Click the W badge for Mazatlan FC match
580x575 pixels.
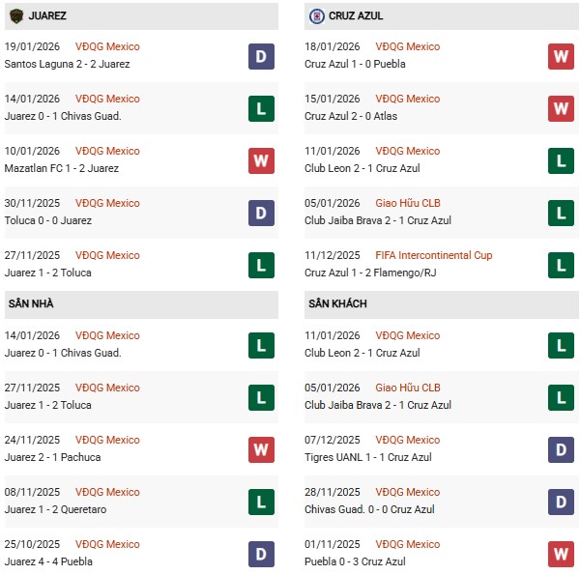click(x=261, y=160)
